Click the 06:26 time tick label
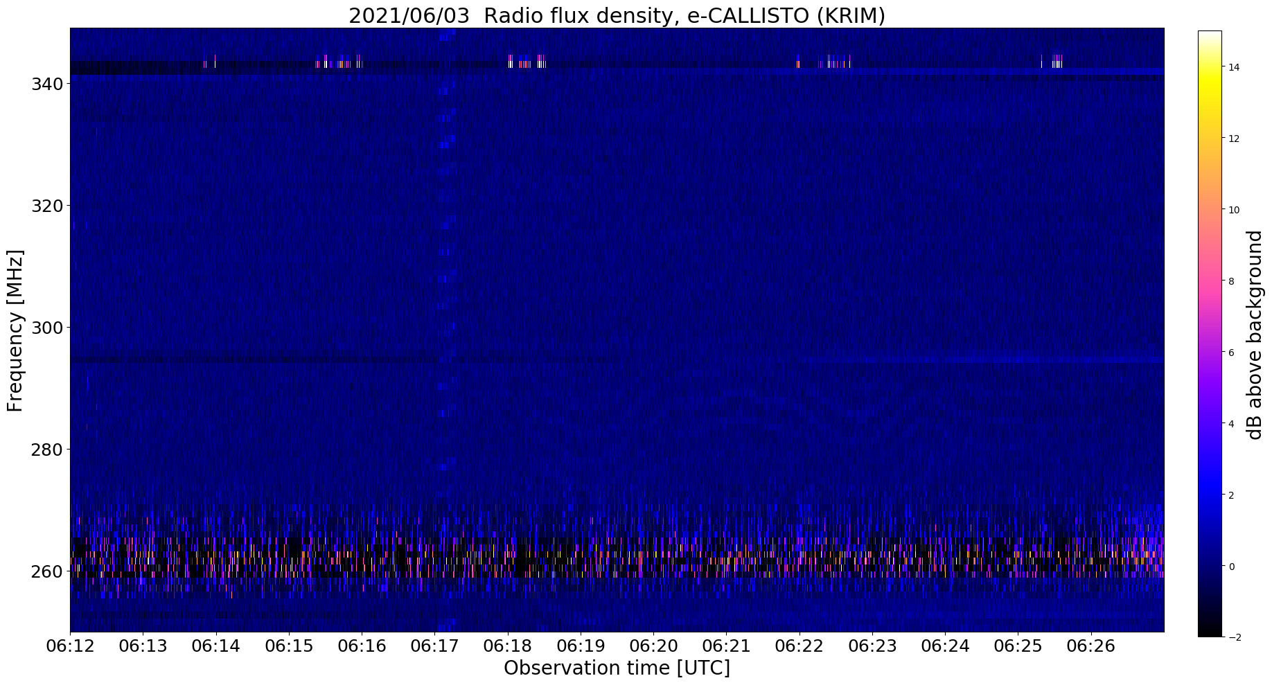 click(x=1091, y=646)
